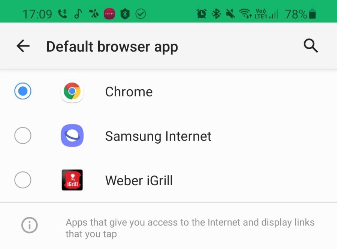Tap the MOTIV notification icon
This screenshot has width=341, height=249.
(109, 14)
